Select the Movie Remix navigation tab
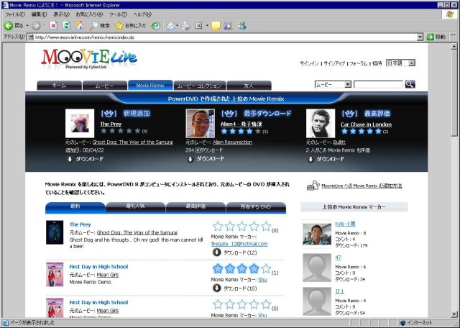The width and height of the screenshot is (460, 328). (x=150, y=85)
